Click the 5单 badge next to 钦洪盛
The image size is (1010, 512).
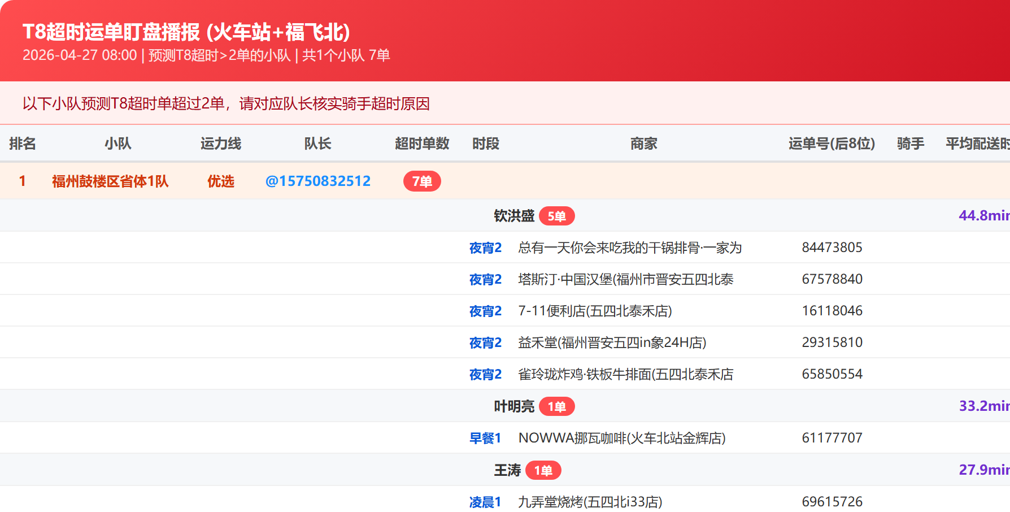pyautogui.click(x=556, y=216)
